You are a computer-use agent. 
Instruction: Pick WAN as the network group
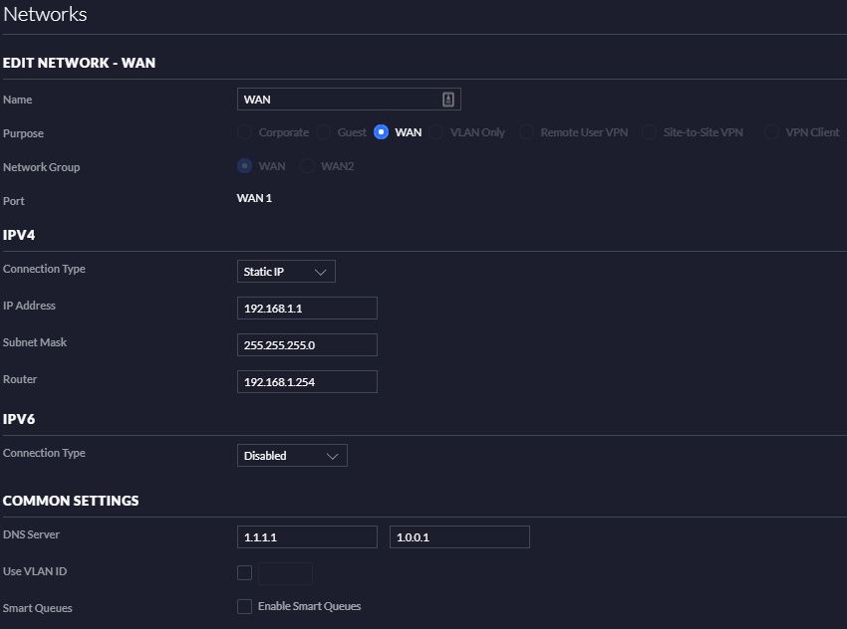(x=245, y=166)
